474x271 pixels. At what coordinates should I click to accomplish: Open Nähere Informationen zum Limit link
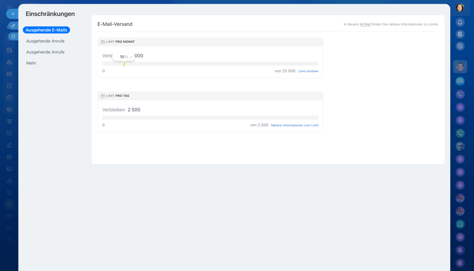tap(294, 125)
